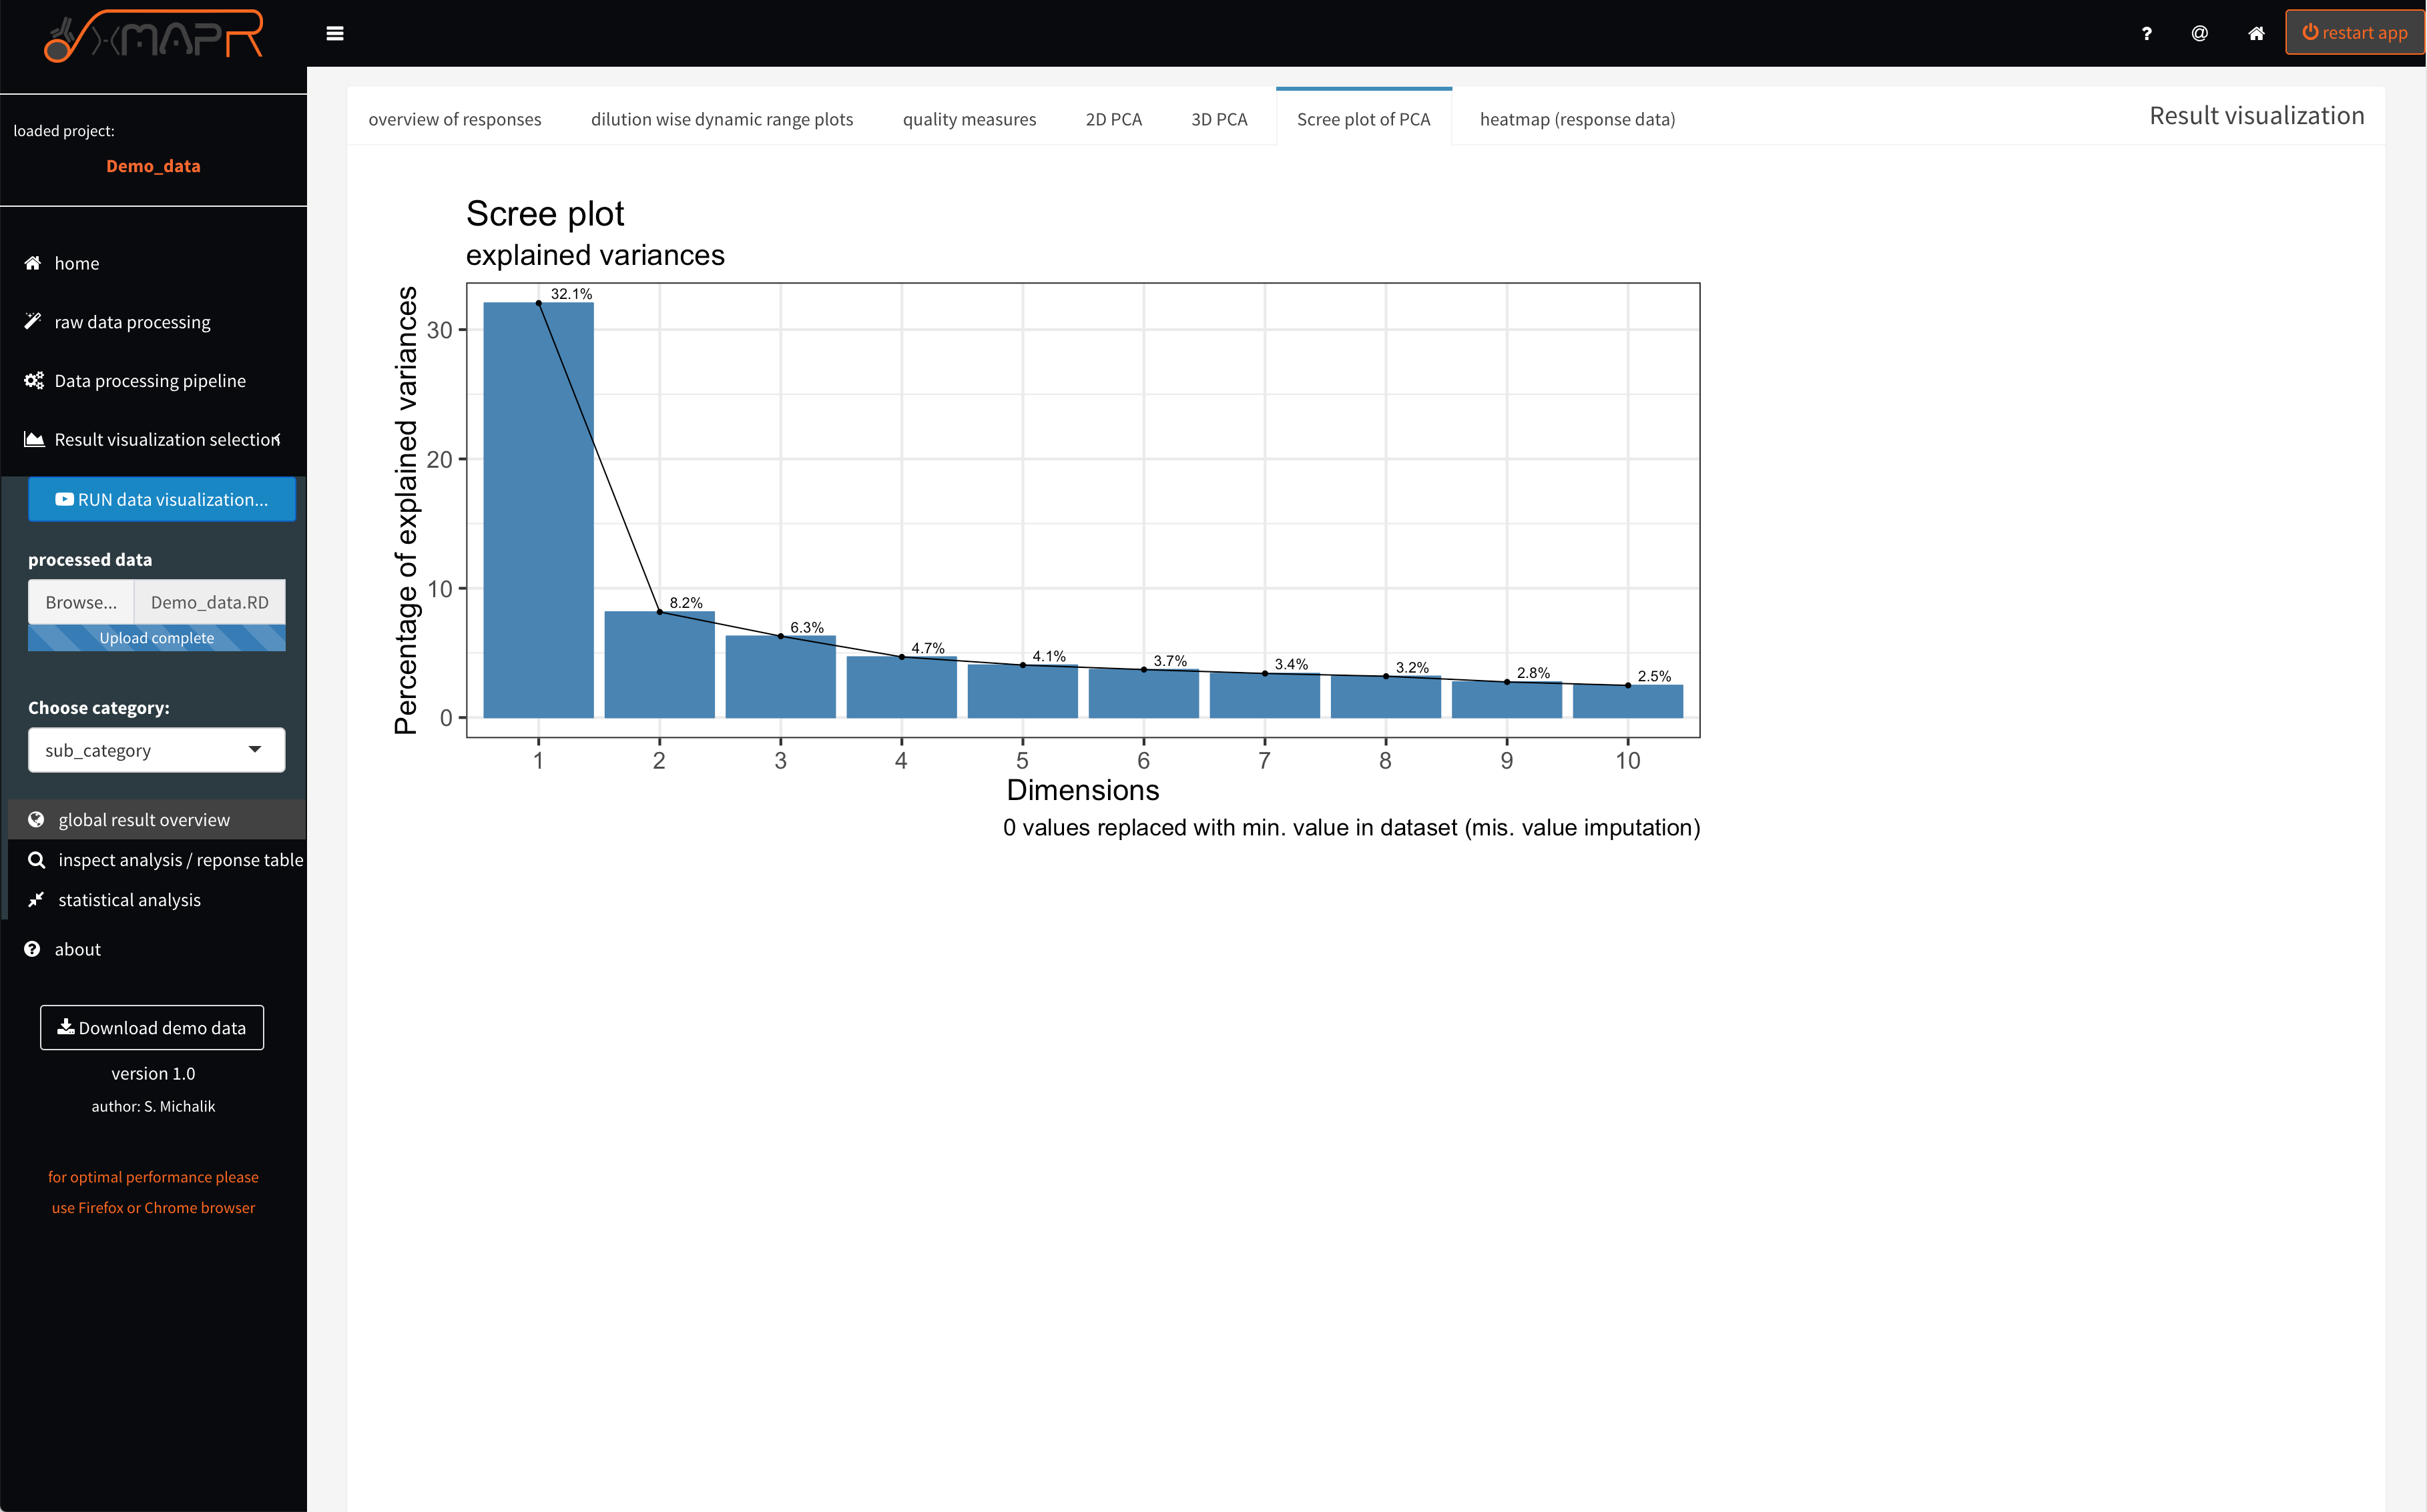Open the Browse file selector

point(81,601)
